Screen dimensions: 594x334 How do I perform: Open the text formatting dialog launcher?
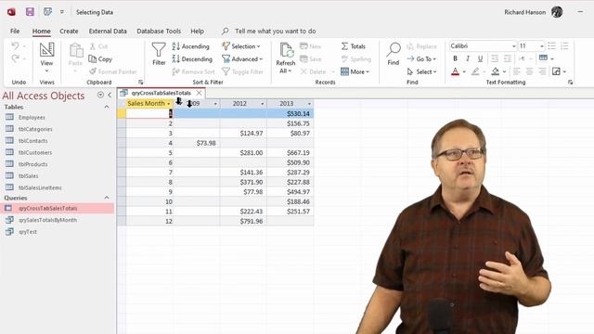570,82
